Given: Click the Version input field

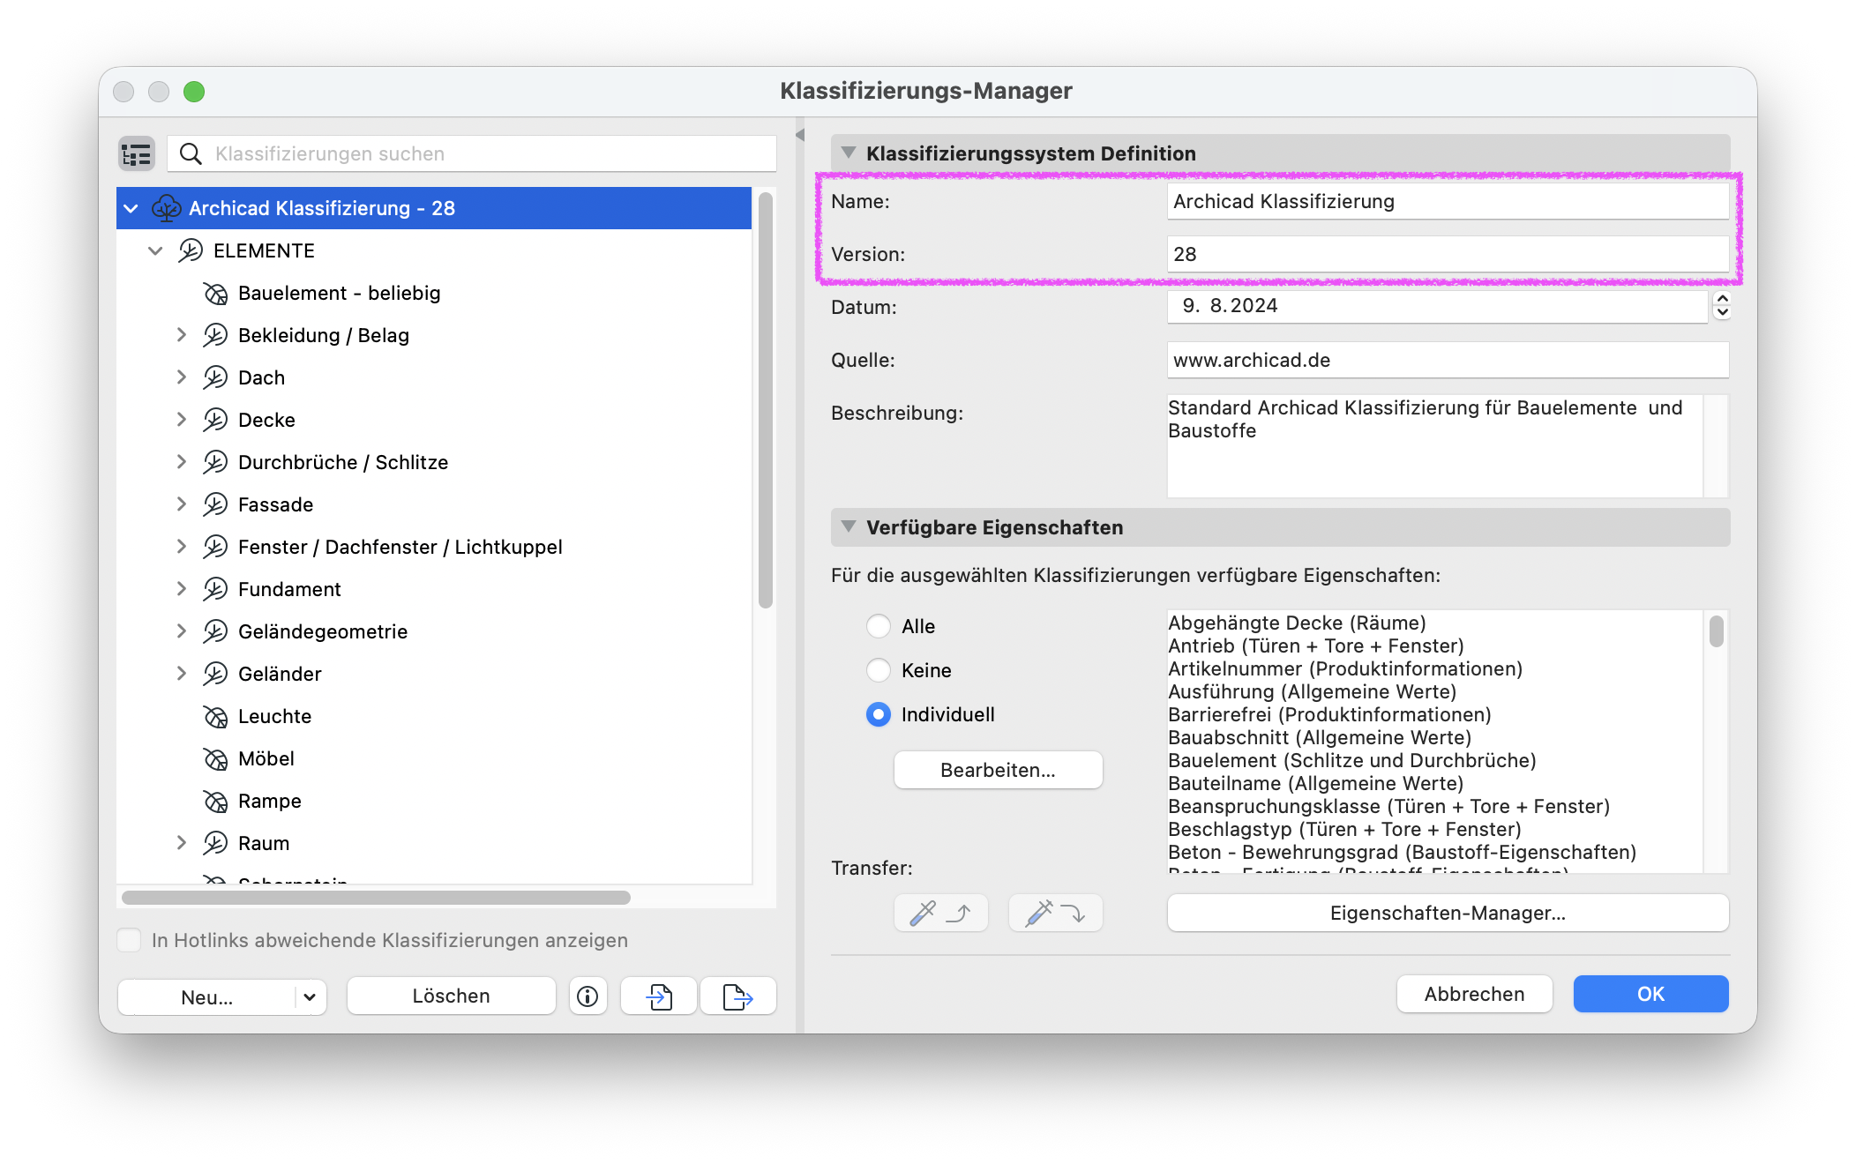Looking at the screenshot, I should [x=1448, y=254].
